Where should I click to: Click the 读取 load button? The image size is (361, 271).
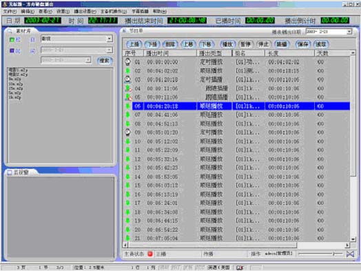tap(321, 44)
